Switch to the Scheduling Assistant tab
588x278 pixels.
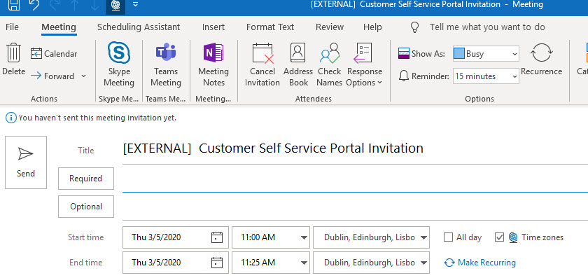click(x=139, y=27)
